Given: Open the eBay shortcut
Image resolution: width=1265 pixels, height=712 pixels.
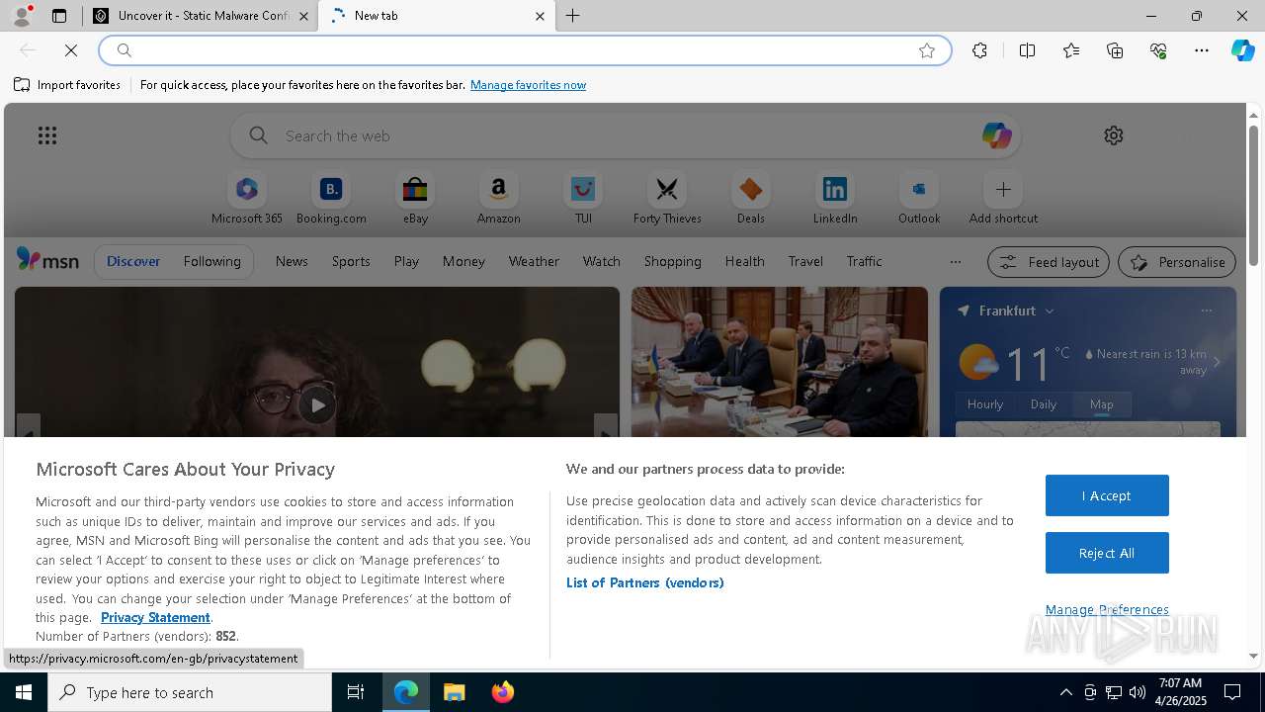Looking at the screenshot, I should coord(415,199).
